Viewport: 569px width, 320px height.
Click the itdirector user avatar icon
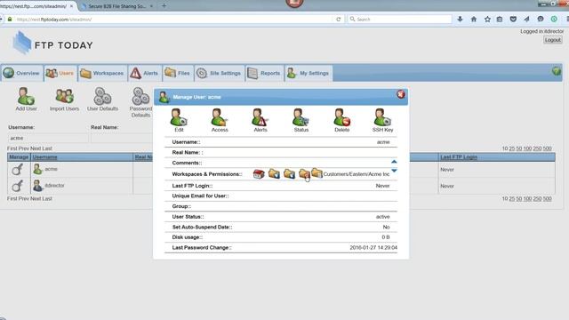coord(37,186)
